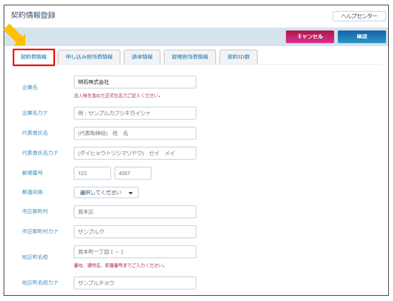Click the 代表者氏名 input field
The width and height of the screenshot is (393, 301).
[135, 133]
